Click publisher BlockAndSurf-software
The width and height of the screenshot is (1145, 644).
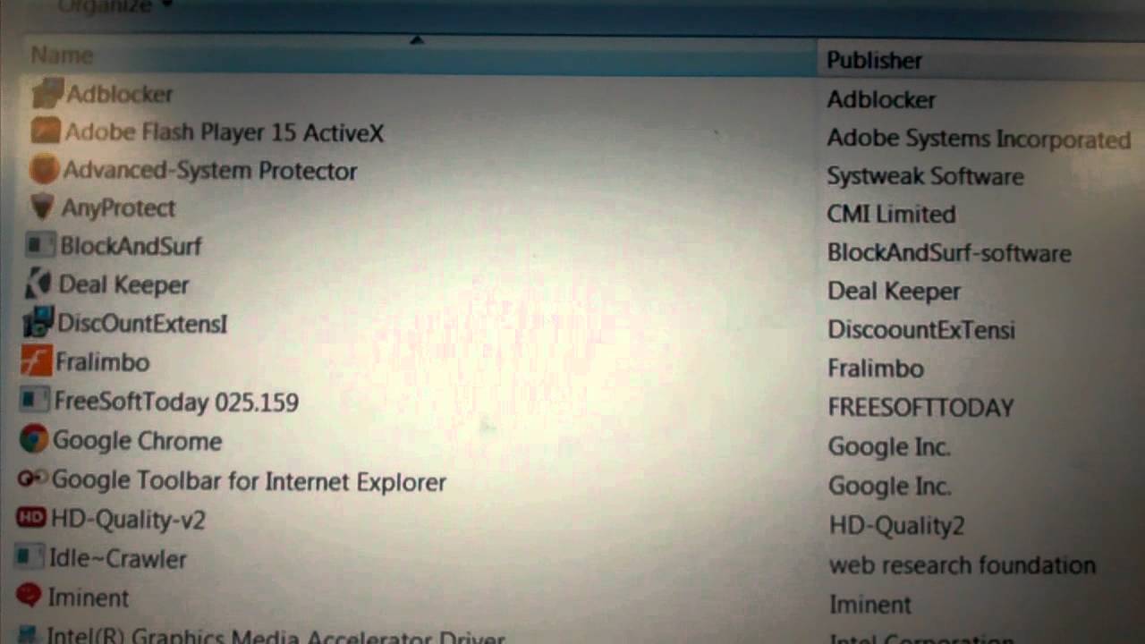click(949, 253)
